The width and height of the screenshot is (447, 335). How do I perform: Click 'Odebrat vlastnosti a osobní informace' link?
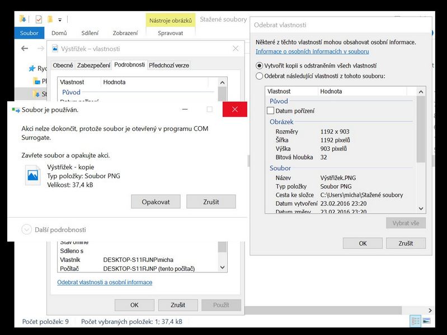[x=105, y=283]
